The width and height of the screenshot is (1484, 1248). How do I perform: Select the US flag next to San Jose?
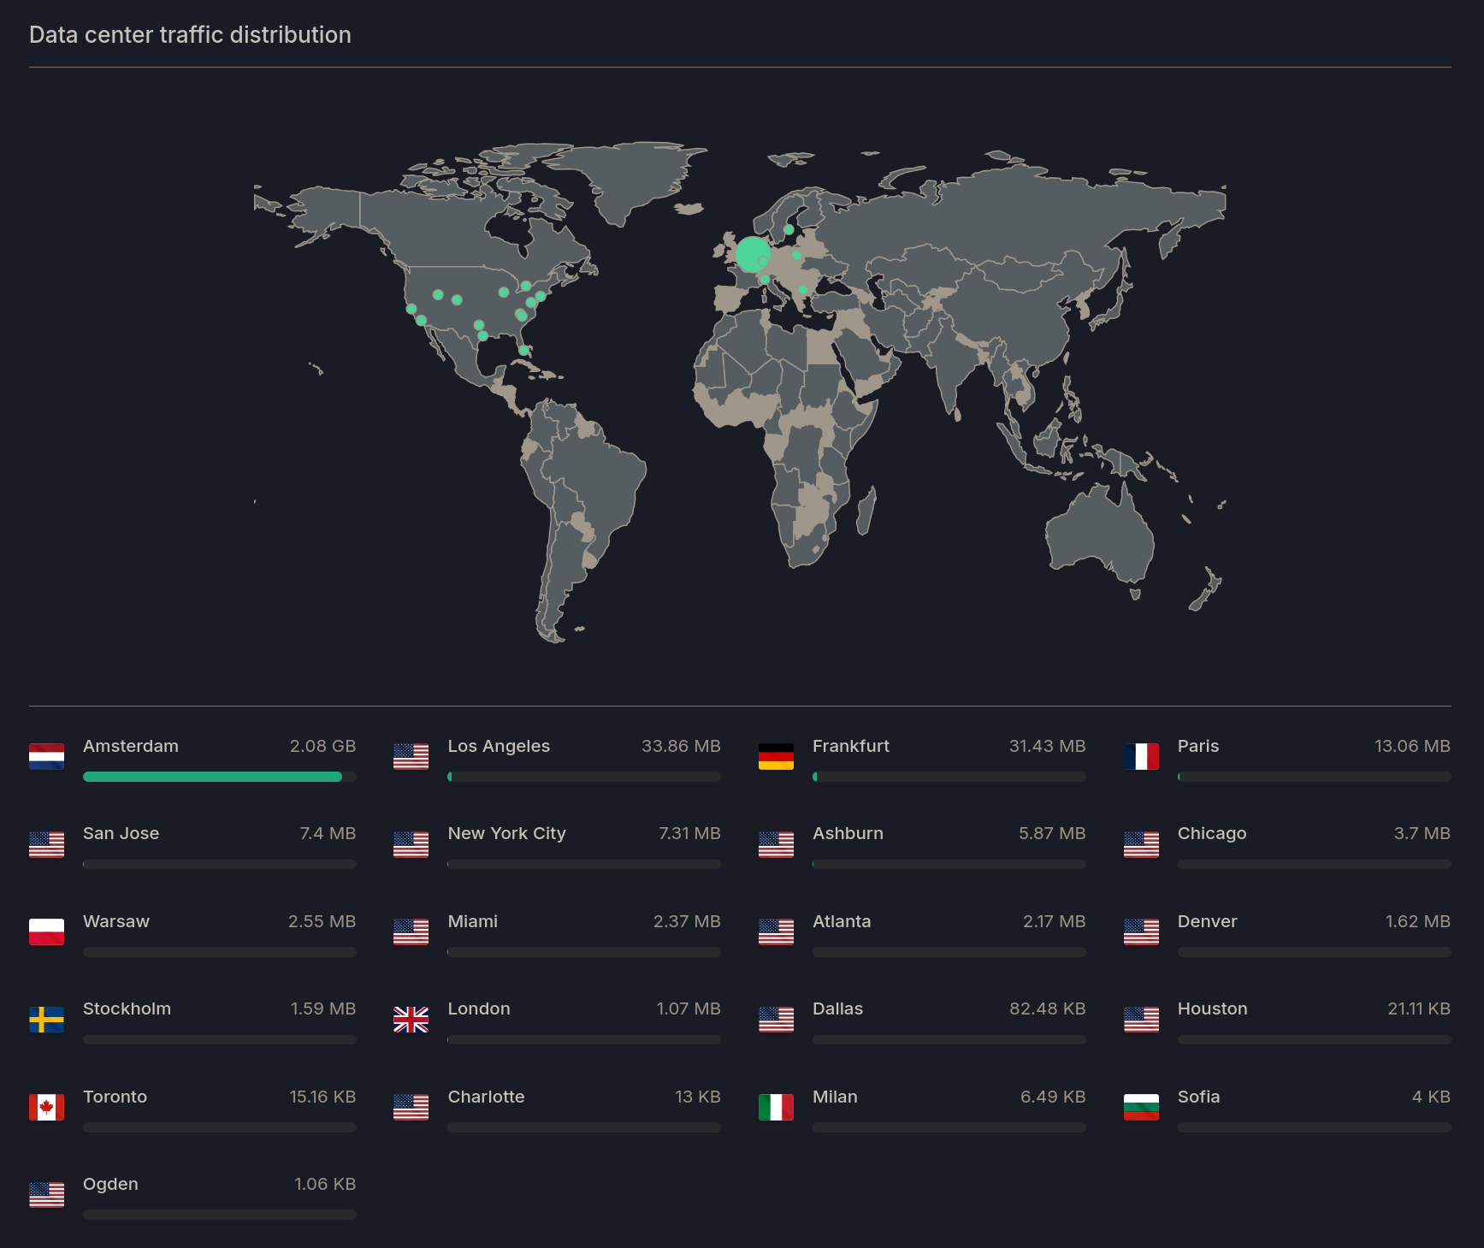(x=46, y=844)
